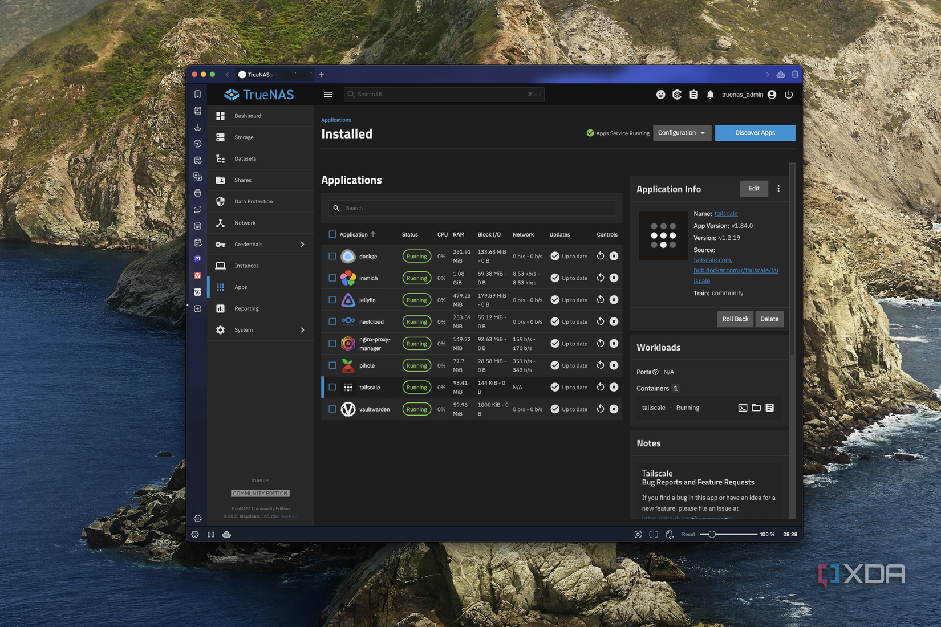Check the jellyfin row checkbox
Screen dimensions: 941x627
[x=332, y=300]
